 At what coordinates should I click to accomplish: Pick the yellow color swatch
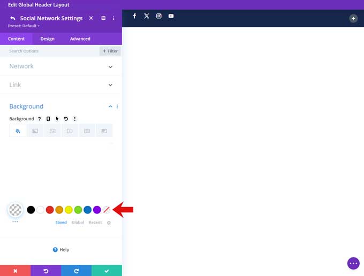click(x=69, y=210)
